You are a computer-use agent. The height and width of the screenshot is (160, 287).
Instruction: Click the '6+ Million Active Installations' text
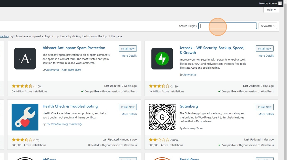[29, 91]
